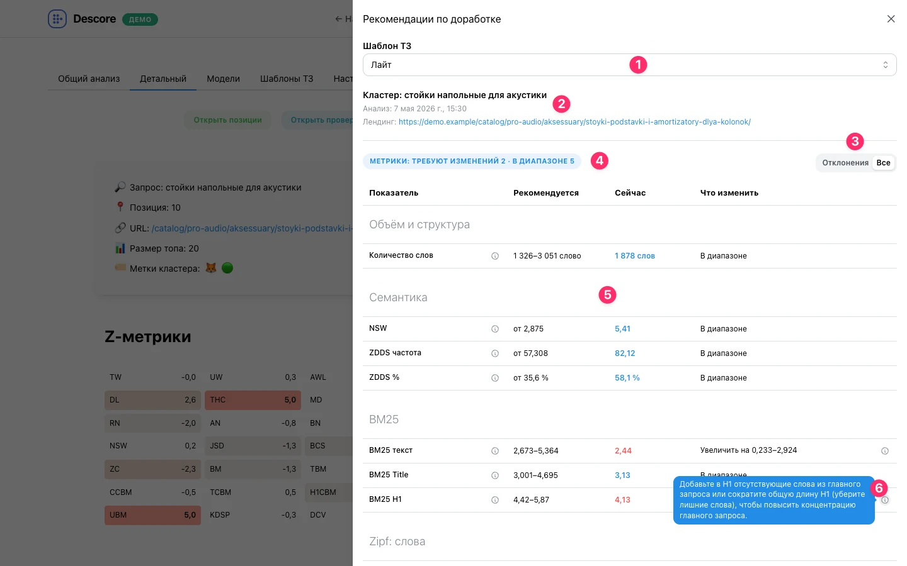Click info icon beside BM25 H1
907x566 pixels.
[x=495, y=500]
